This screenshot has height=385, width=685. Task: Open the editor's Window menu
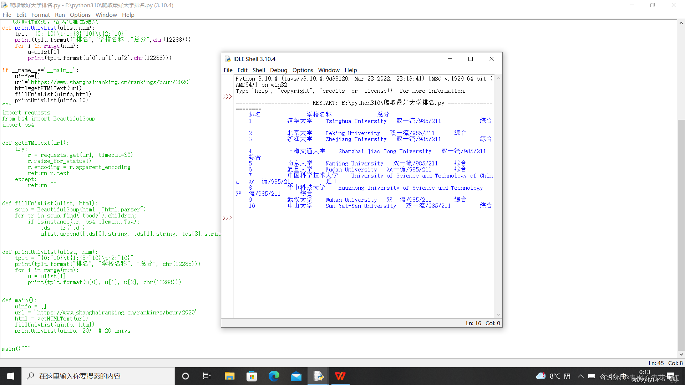click(106, 15)
